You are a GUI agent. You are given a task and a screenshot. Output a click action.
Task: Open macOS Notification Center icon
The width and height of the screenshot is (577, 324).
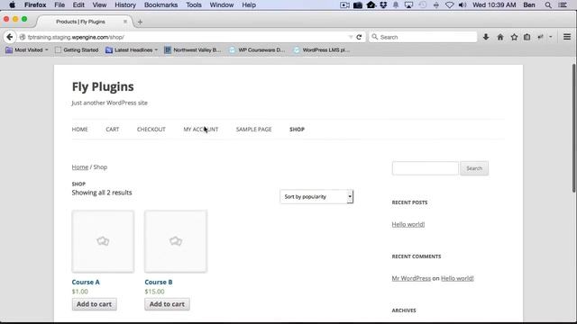[563, 4]
